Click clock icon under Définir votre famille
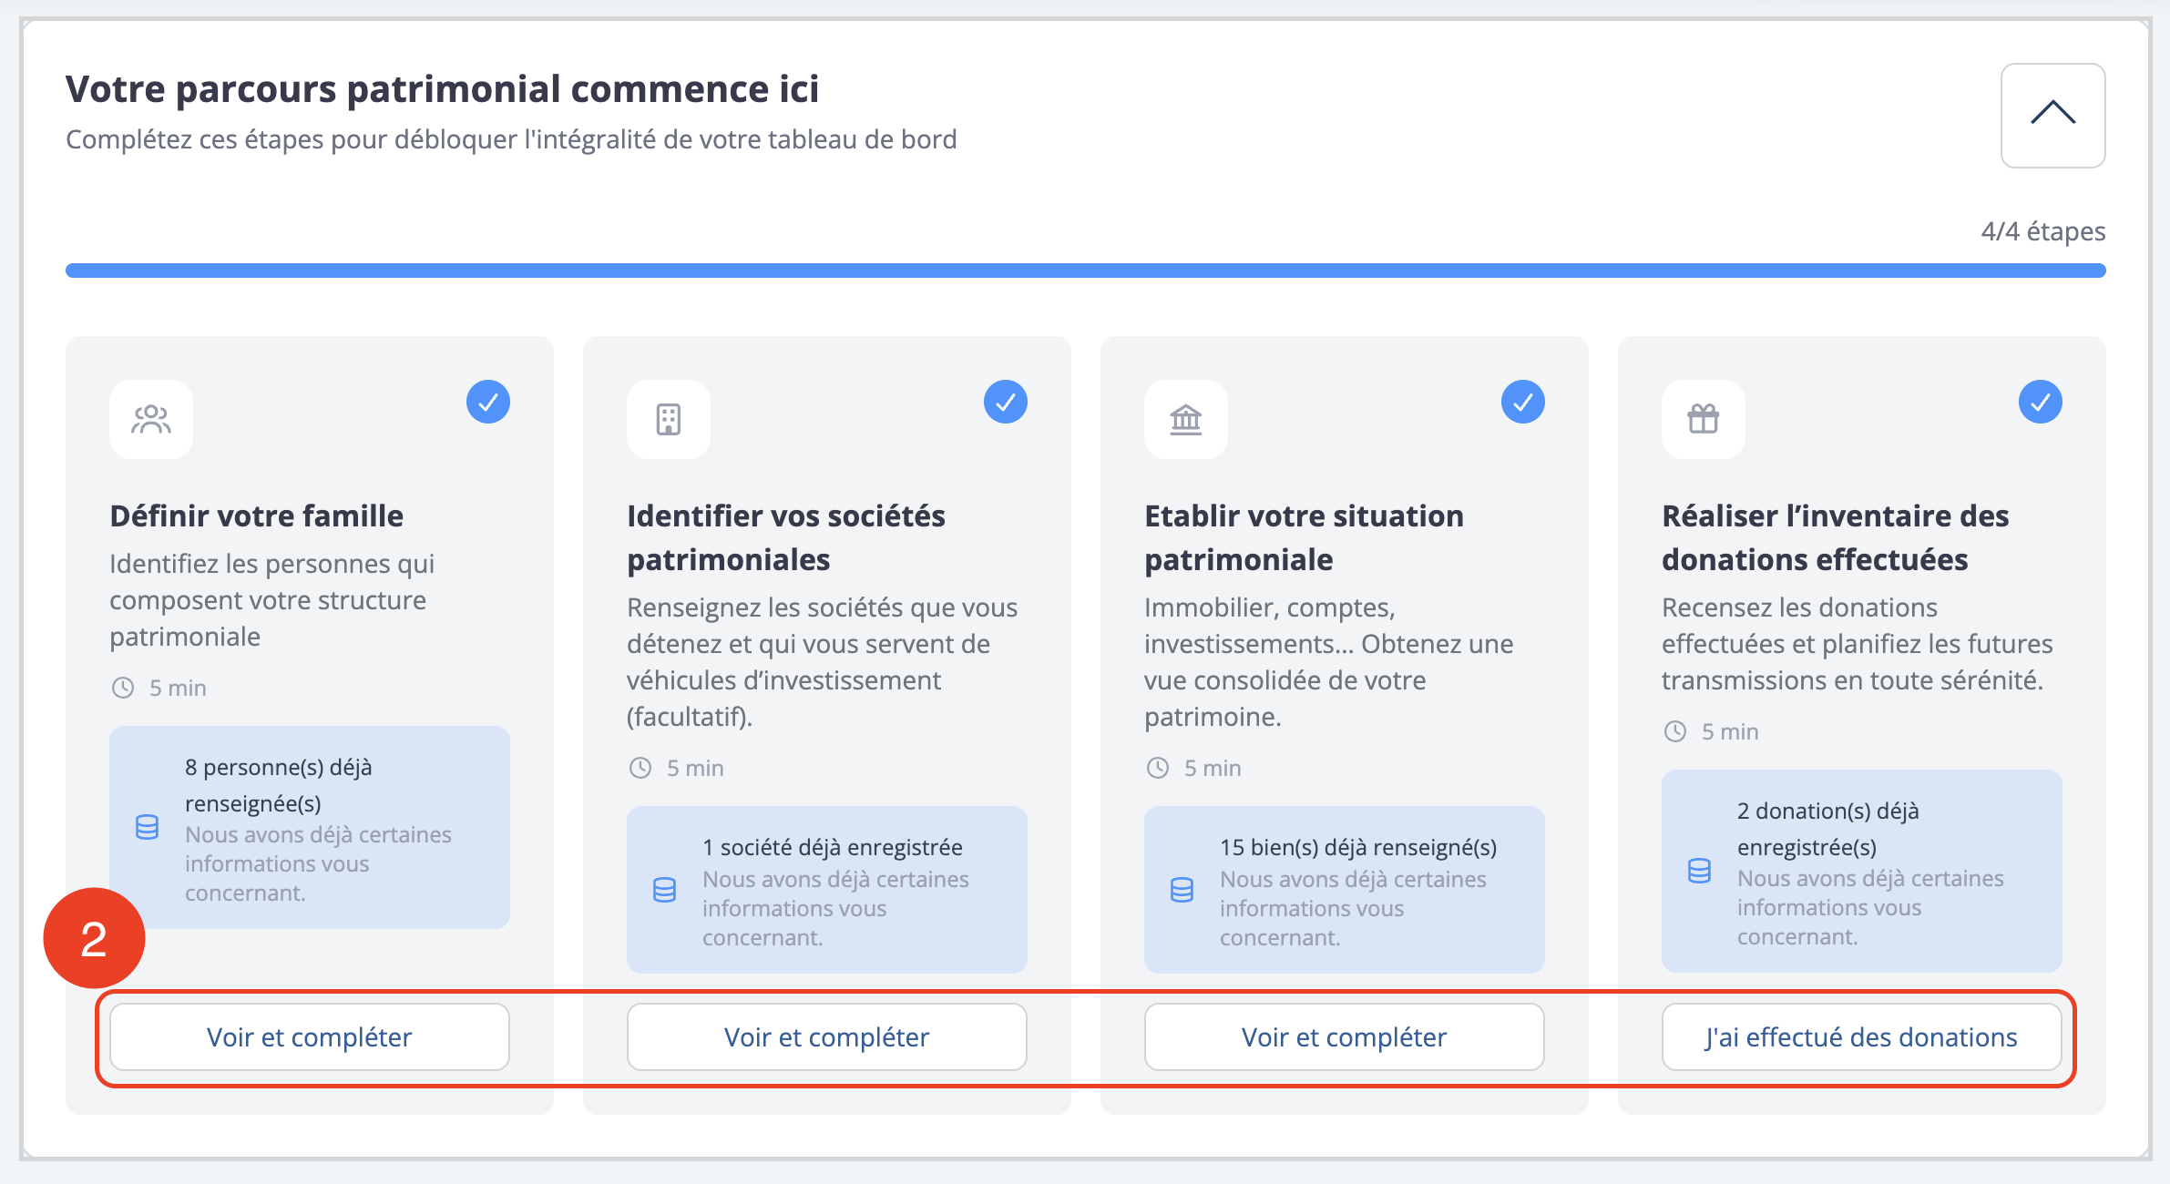The width and height of the screenshot is (2170, 1184). (x=123, y=688)
